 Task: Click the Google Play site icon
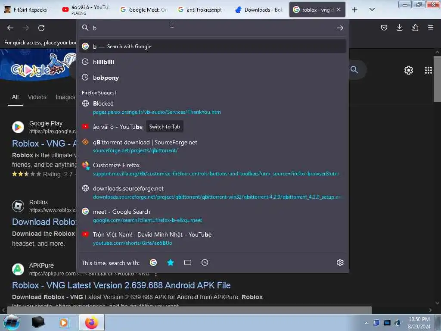click(x=18, y=127)
